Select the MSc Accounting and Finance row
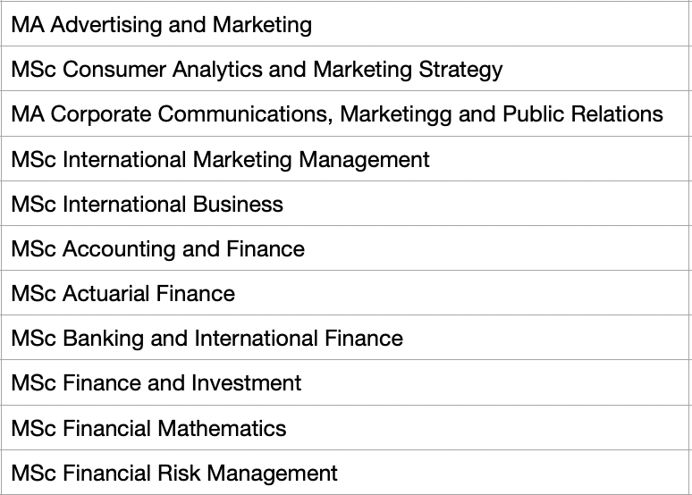The width and height of the screenshot is (692, 495). 158,249
